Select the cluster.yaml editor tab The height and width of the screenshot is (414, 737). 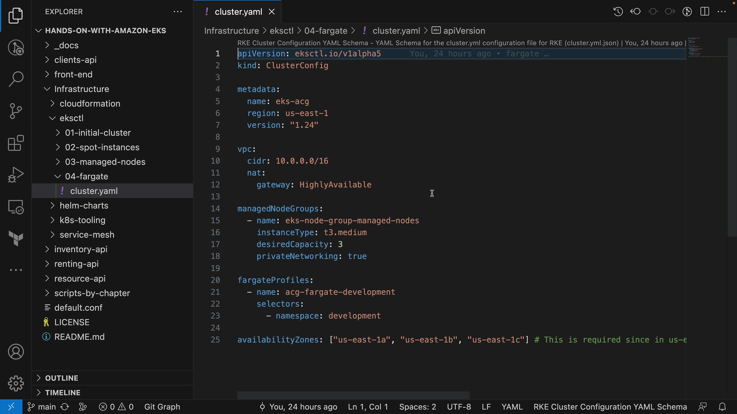coord(238,12)
